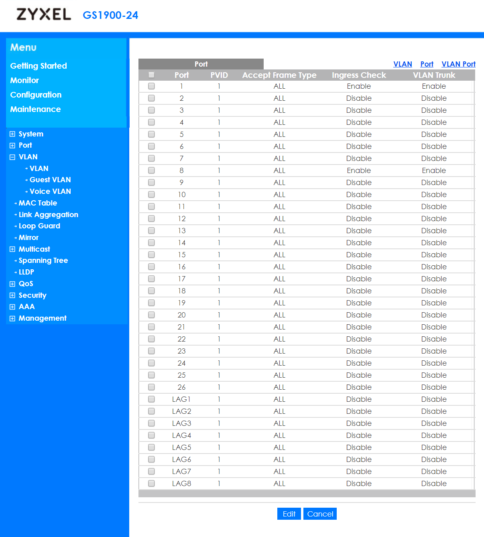Check the LAG1 row checkbox
484x537 pixels.
[151, 399]
